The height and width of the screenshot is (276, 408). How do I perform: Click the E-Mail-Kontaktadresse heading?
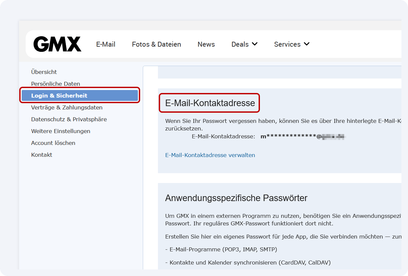(x=210, y=103)
